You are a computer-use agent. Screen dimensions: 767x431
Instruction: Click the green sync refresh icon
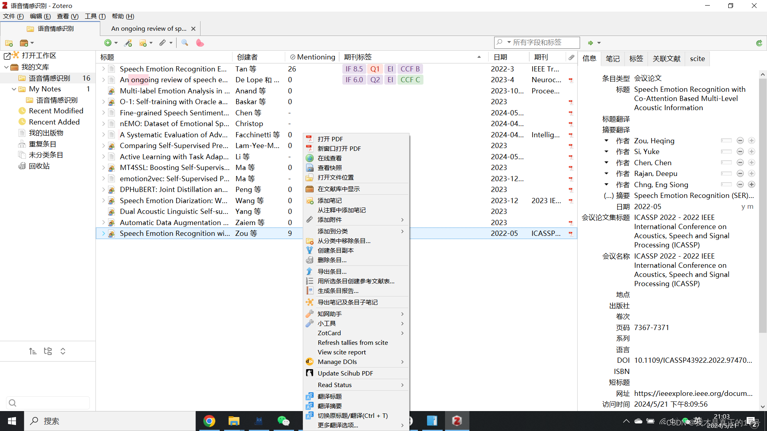(x=759, y=43)
